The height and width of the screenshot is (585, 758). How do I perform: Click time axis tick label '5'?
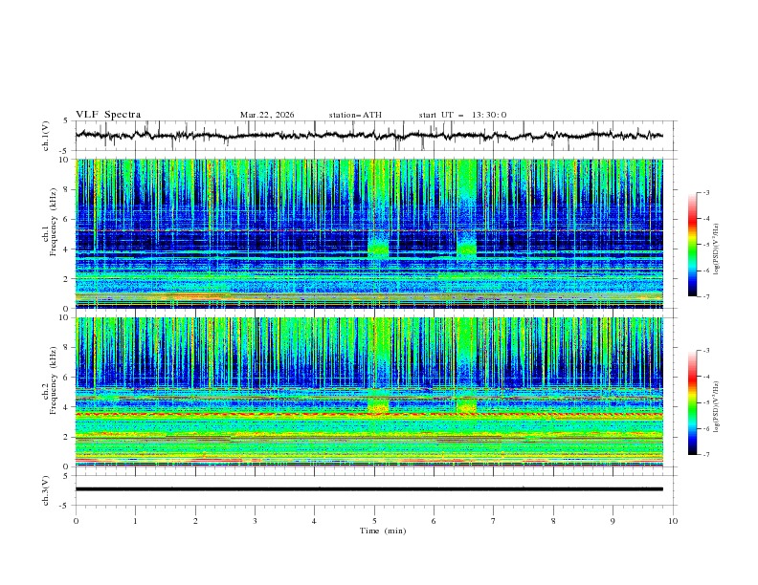point(374,521)
